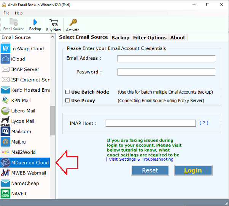This screenshot has width=229, height=206.
Task: Select the Lycos Mail list entry text
Action: point(23,121)
